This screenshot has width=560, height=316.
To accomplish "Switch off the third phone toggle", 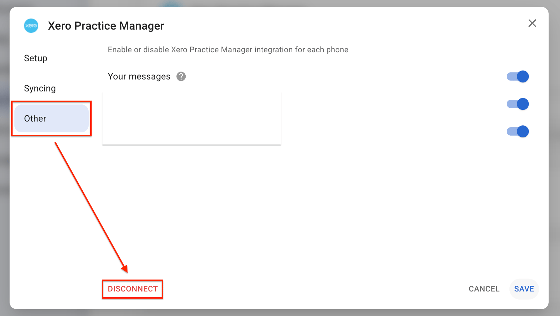I will [517, 131].
